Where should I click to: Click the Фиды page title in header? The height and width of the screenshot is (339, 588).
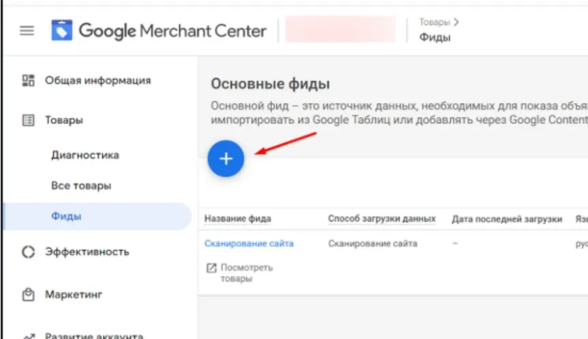[x=434, y=38]
